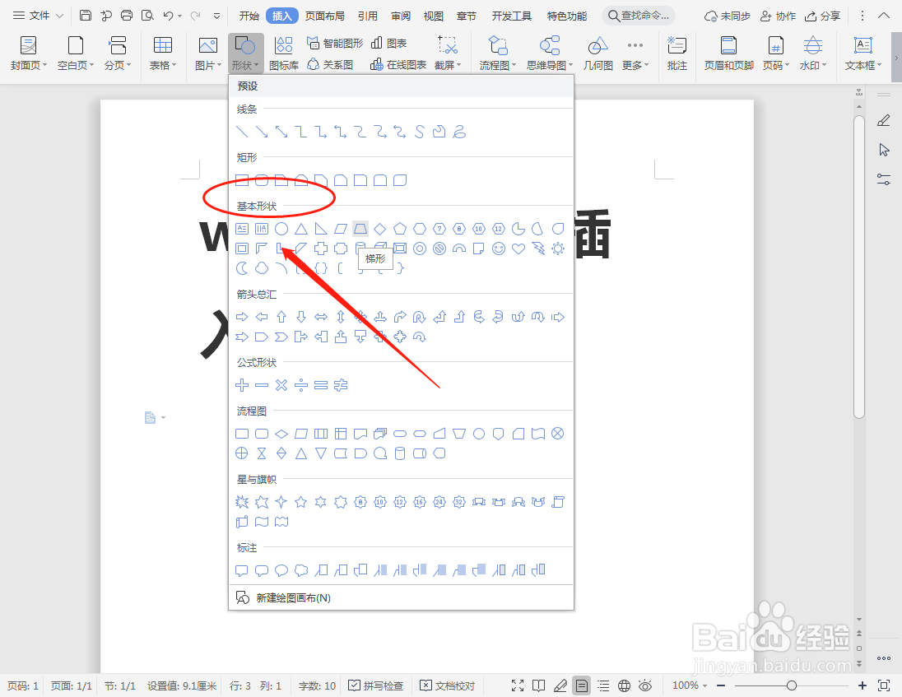
Task: Open the Shapes dropdown button
Action: [245, 53]
